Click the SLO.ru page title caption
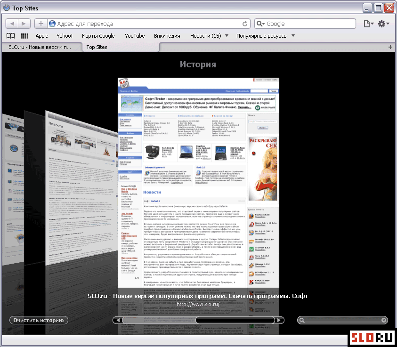The height and width of the screenshot is (347, 397). click(x=198, y=296)
